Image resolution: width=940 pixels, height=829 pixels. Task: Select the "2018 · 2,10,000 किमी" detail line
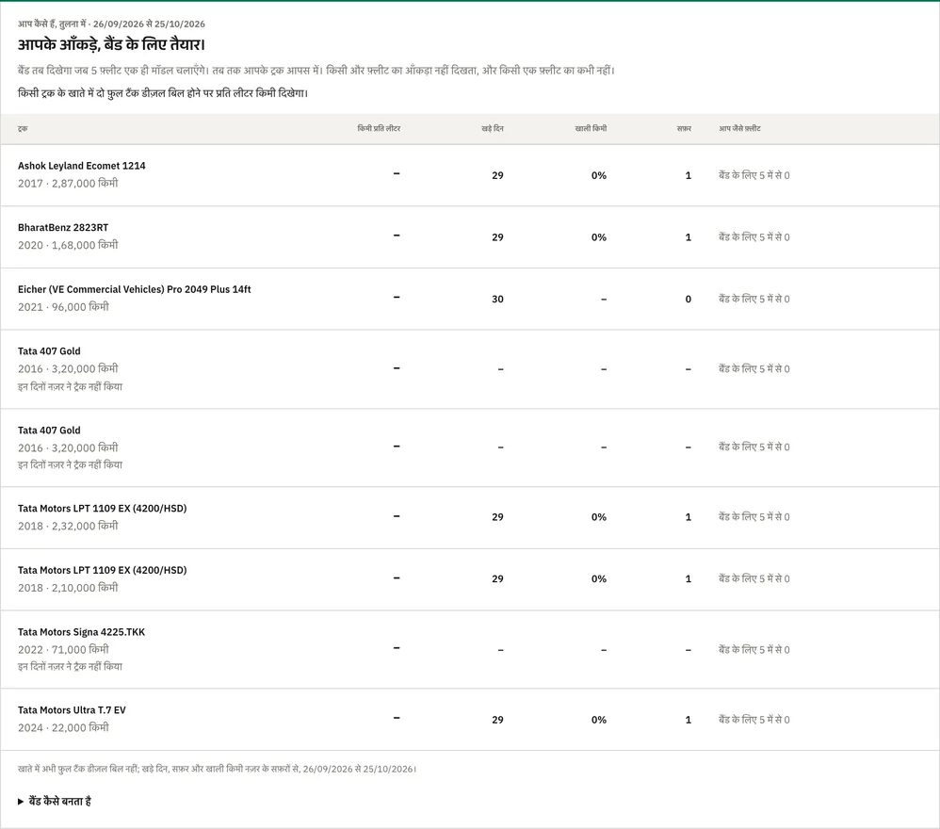coord(68,588)
